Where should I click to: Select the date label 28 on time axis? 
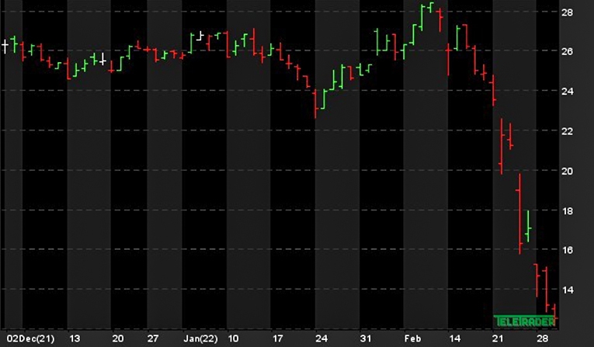pyautogui.click(x=543, y=338)
